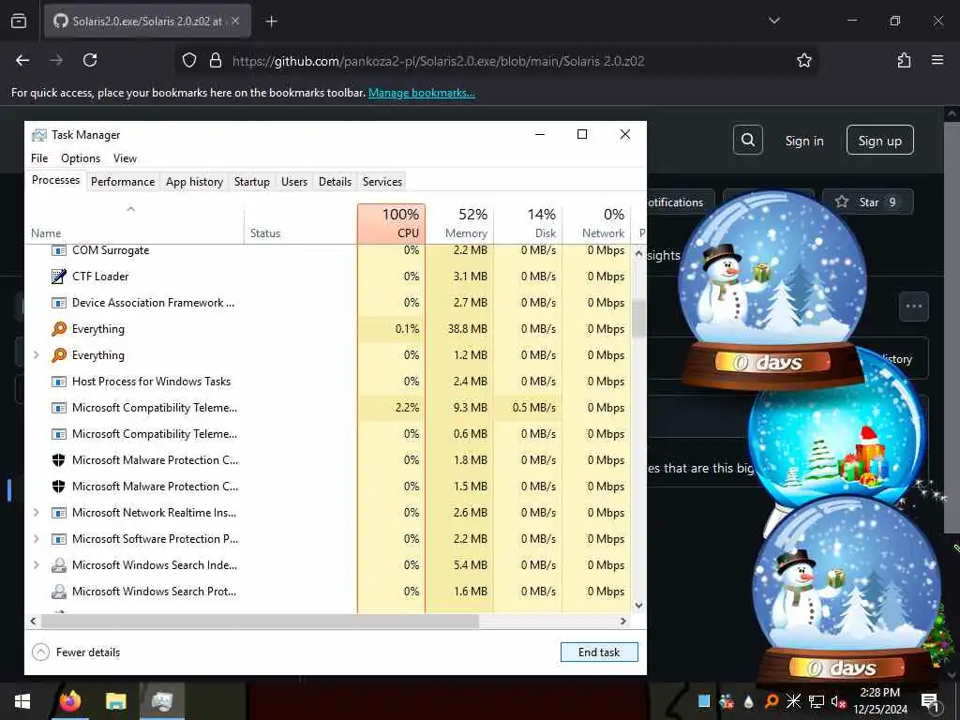The image size is (960, 720).
Task: Click the shield icon of the 1.5 MB Malware Protection row
Action: (59, 487)
